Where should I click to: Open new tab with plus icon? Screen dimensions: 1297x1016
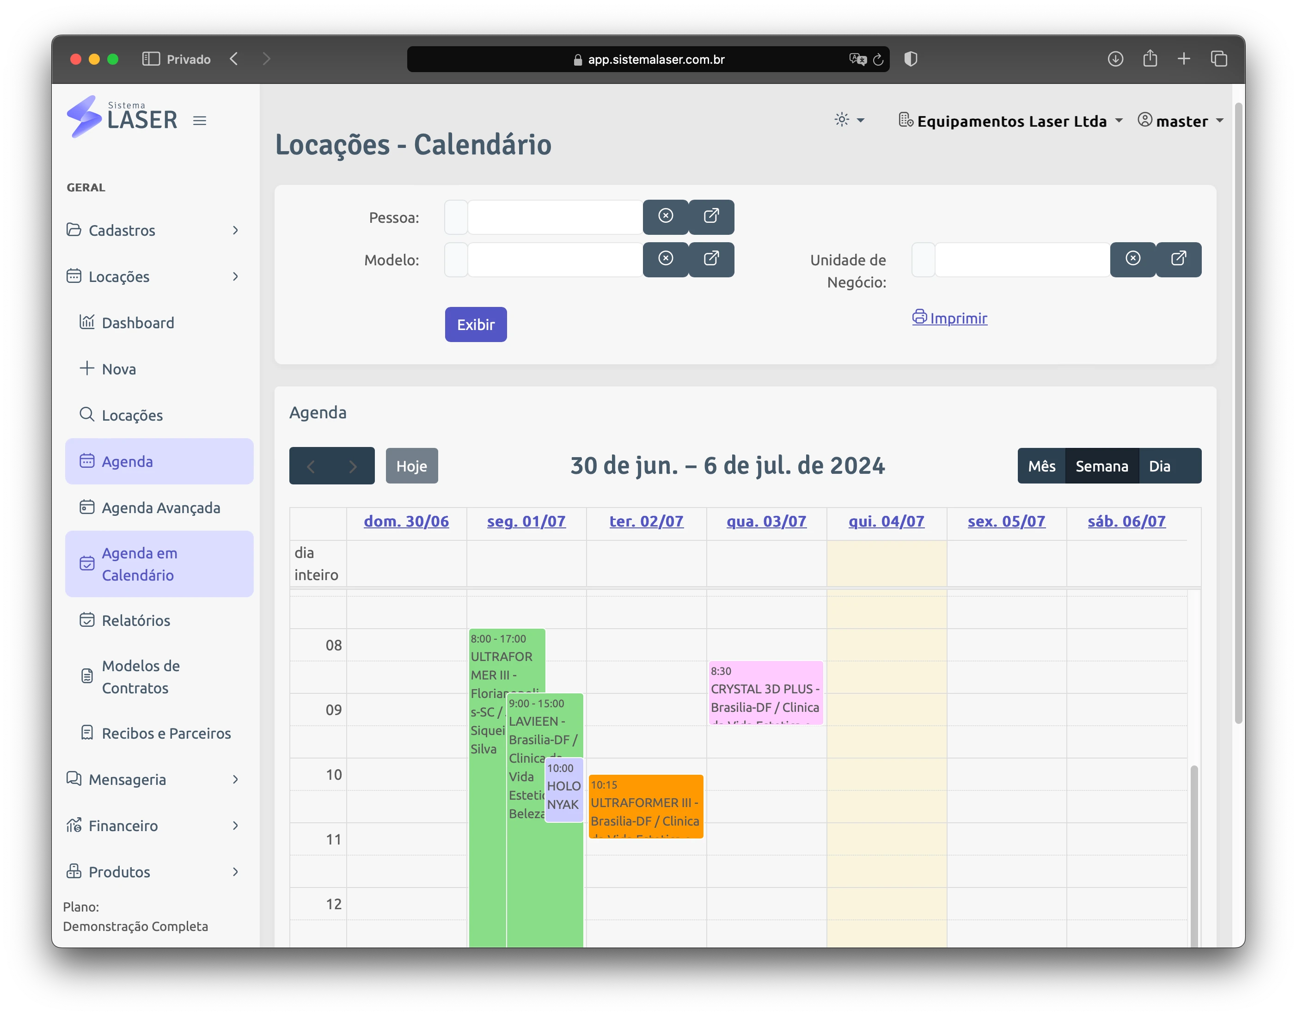(x=1184, y=59)
